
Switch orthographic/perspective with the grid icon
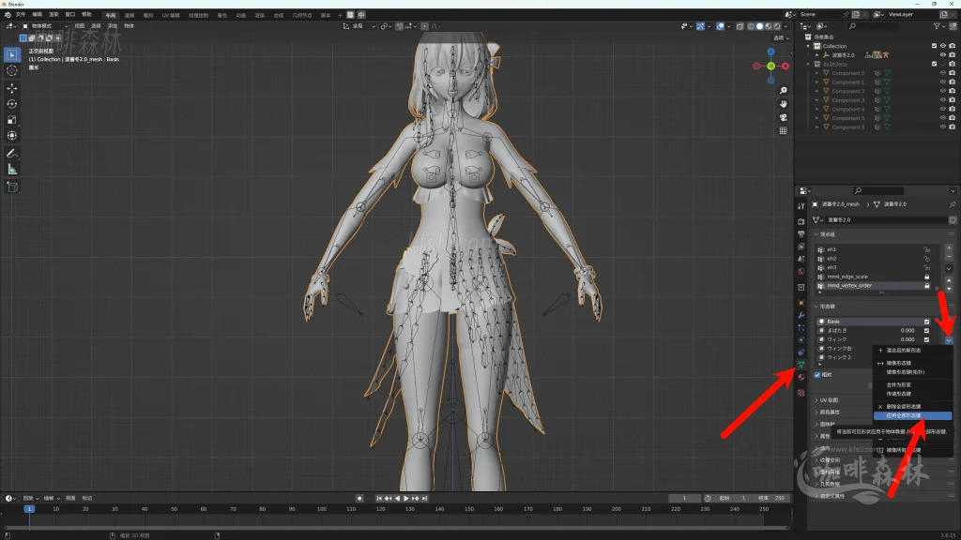tap(784, 131)
